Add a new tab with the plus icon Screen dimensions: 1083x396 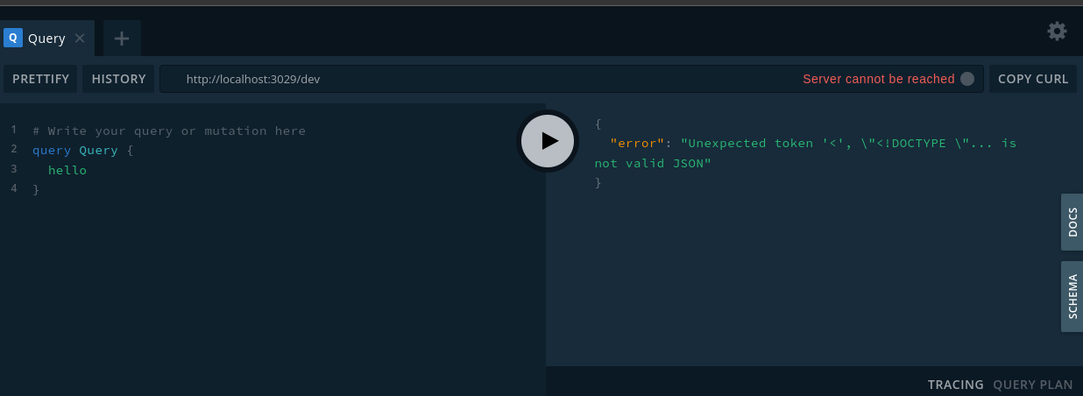pyautogui.click(x=122, y=39)
